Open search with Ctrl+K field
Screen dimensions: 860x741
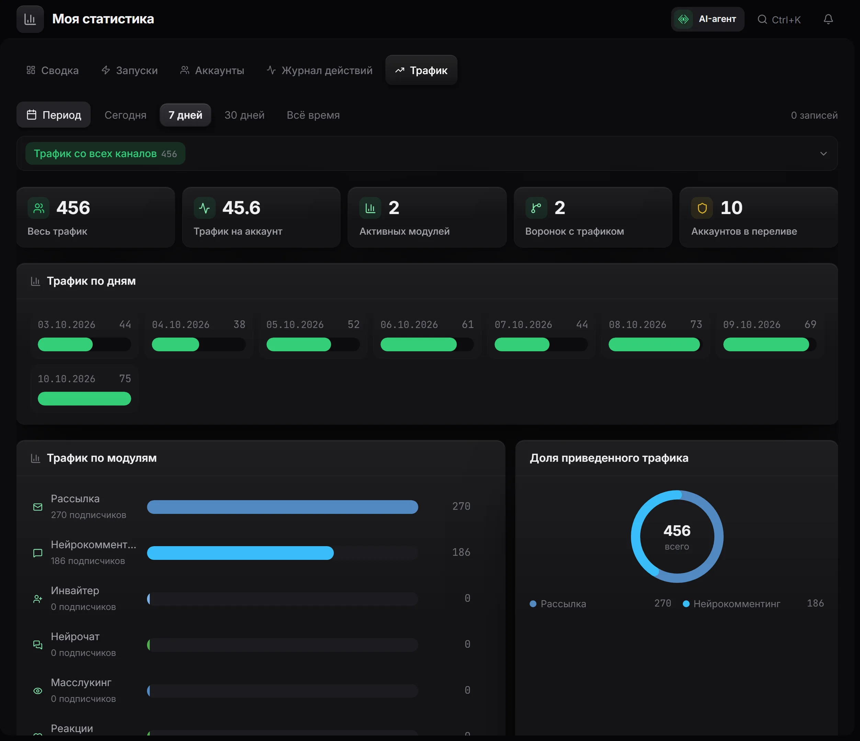click(779, 20)
